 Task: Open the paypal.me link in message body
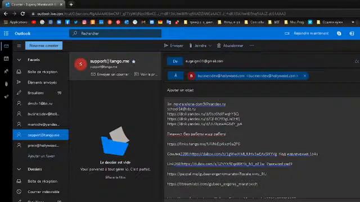[x=217, y=174]
